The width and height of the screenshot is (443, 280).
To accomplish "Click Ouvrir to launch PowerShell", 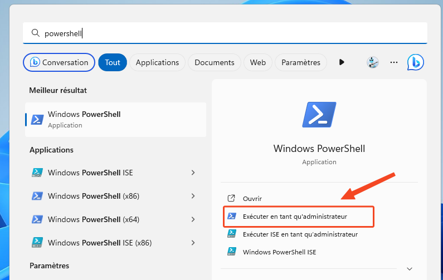I will (252, 198).
